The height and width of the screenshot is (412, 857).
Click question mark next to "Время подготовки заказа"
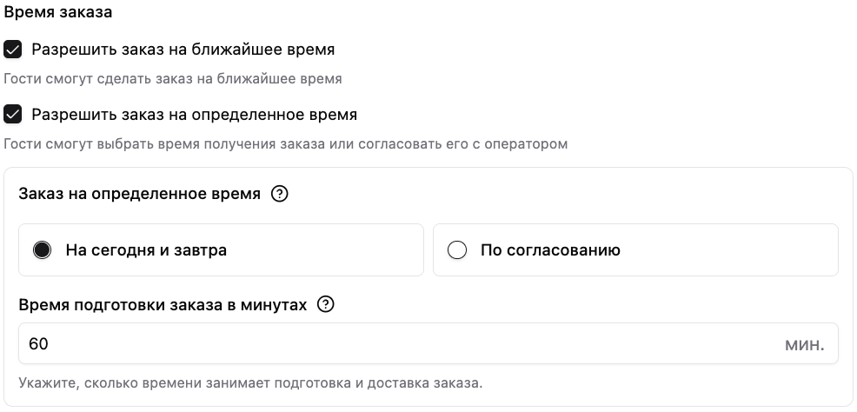tap(326, 304)
